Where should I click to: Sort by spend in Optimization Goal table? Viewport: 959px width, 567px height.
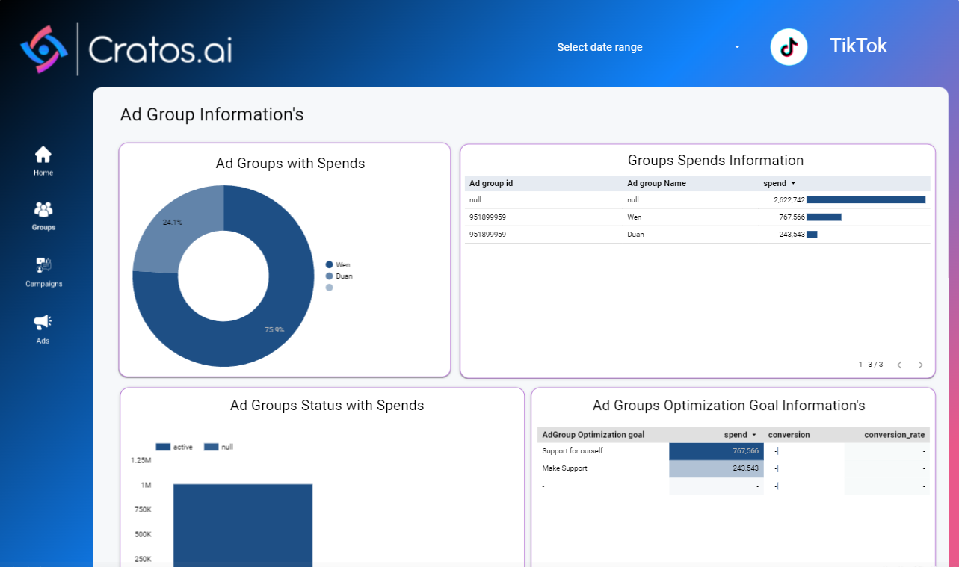pos(740,434)
